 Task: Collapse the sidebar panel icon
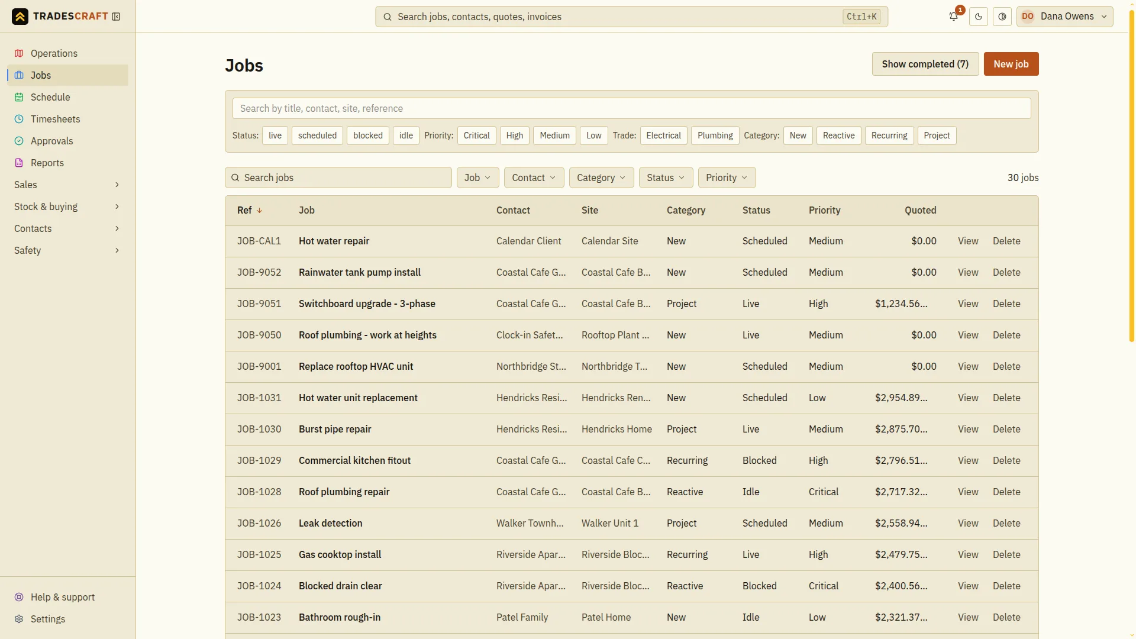[x=116, y=17]
